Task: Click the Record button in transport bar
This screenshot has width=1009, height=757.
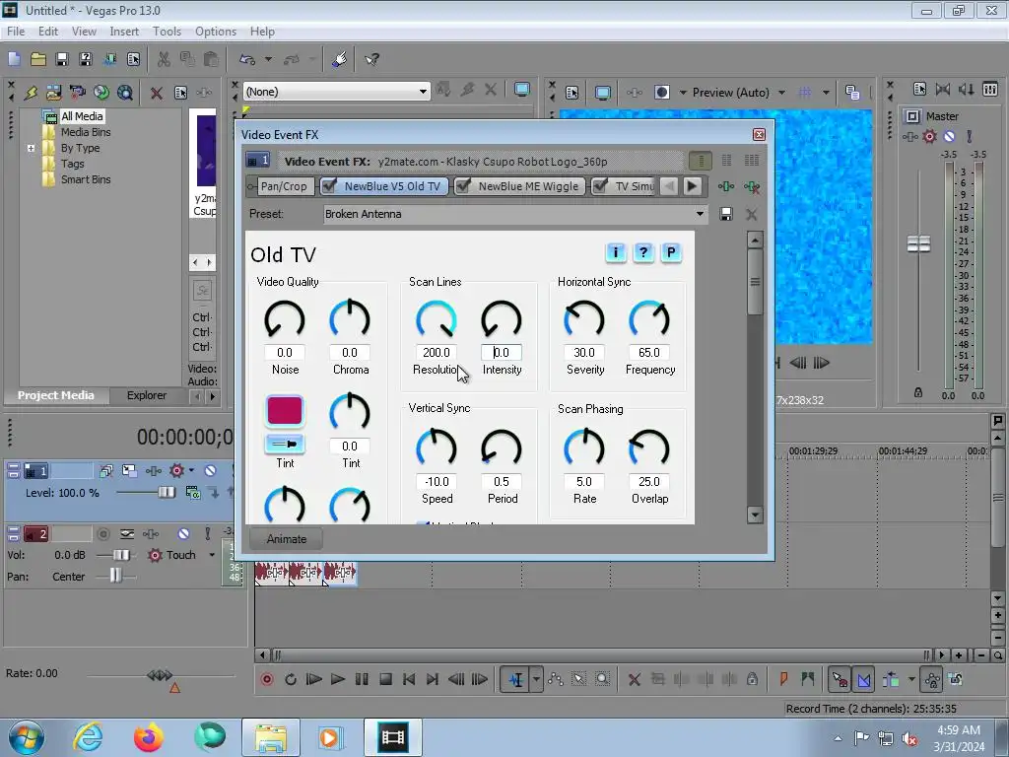Action: (x=267, y=679)
